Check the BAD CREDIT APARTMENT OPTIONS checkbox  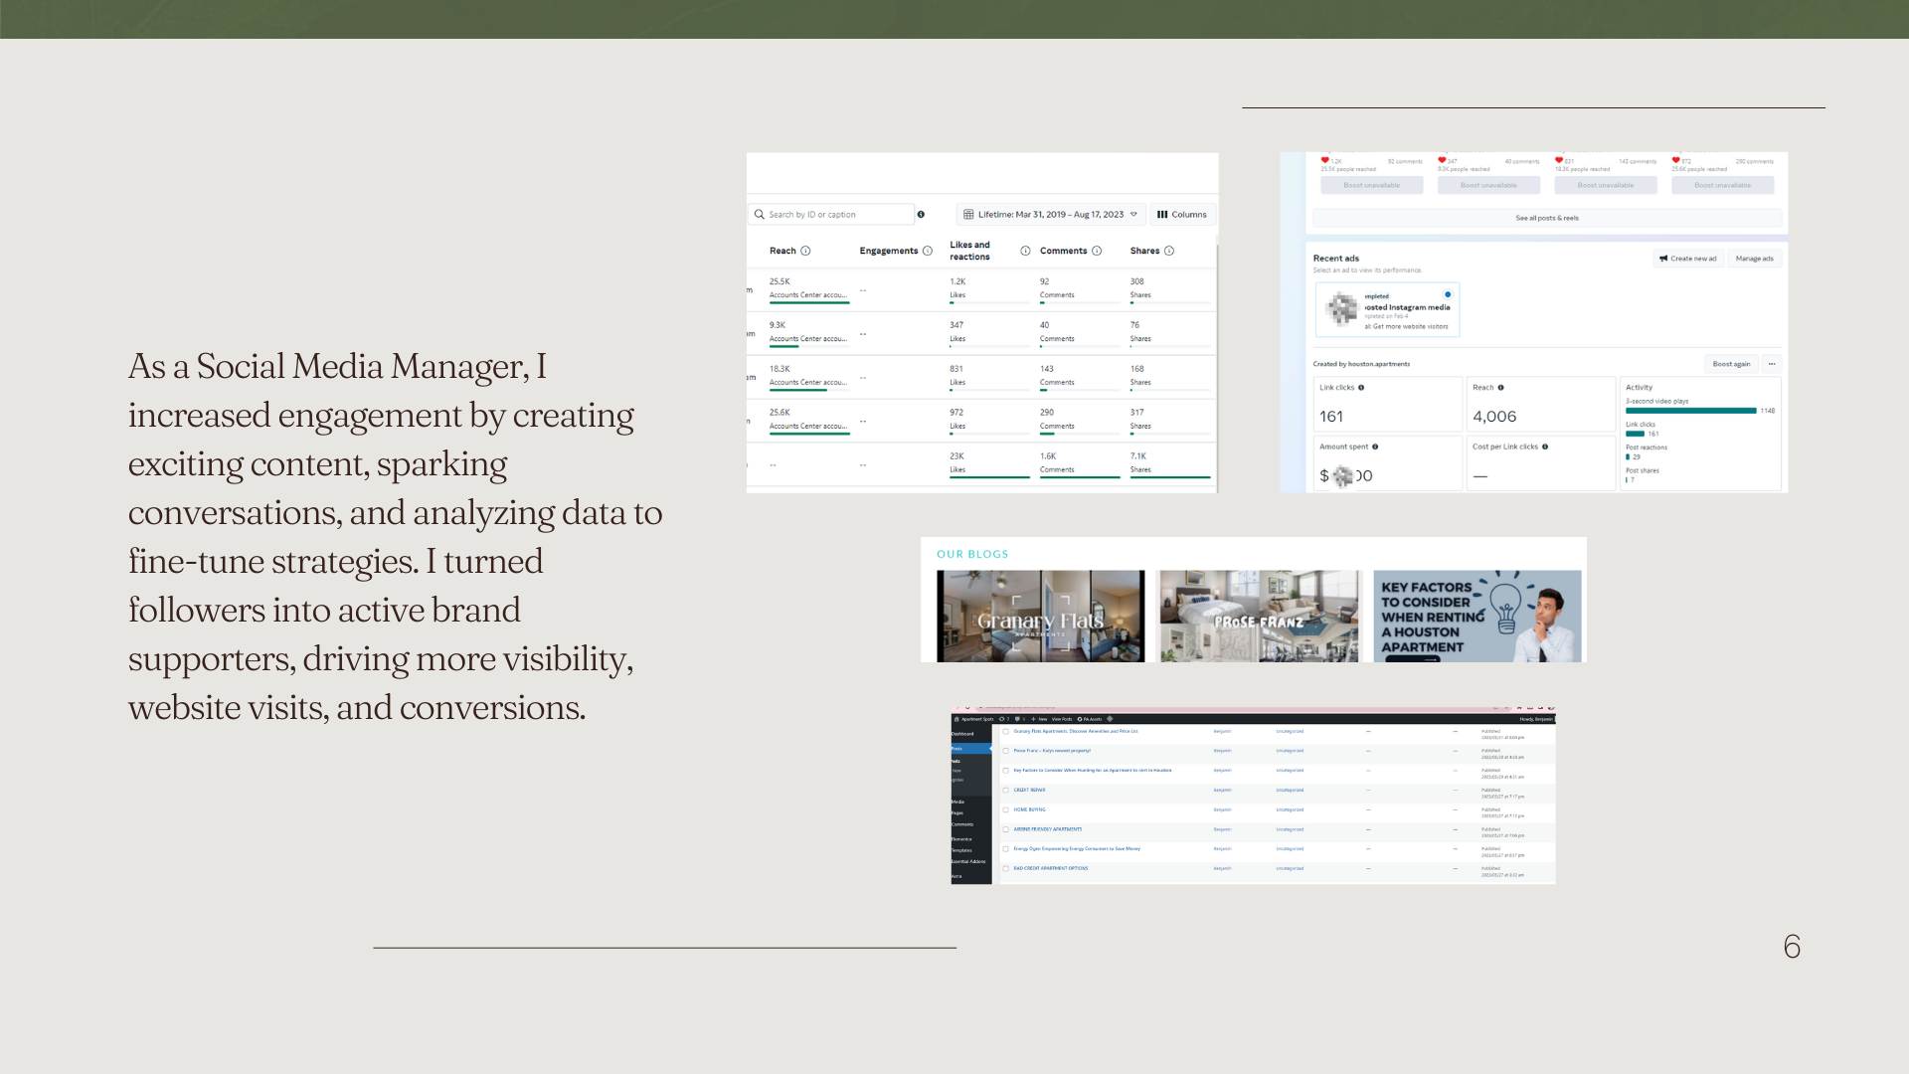tap(1005, 868)
